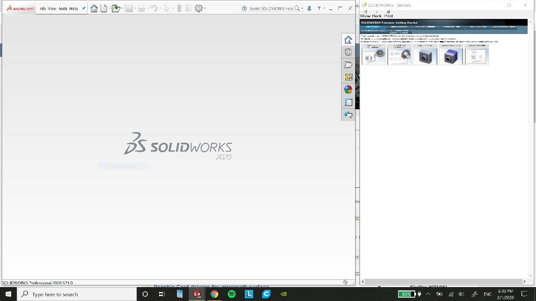
Task: Click the Tutorials horizontal scrollbar right arrow
Action: [x=525, y=281]
